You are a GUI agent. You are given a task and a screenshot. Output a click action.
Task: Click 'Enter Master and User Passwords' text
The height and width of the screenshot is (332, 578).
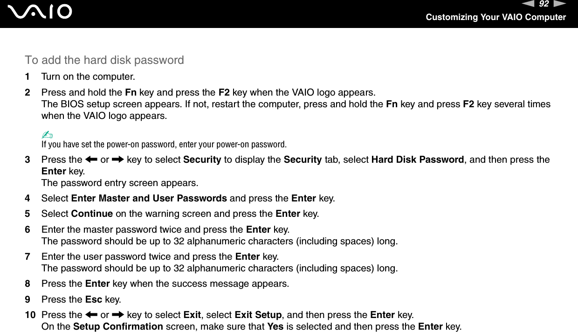click(149, 199)
